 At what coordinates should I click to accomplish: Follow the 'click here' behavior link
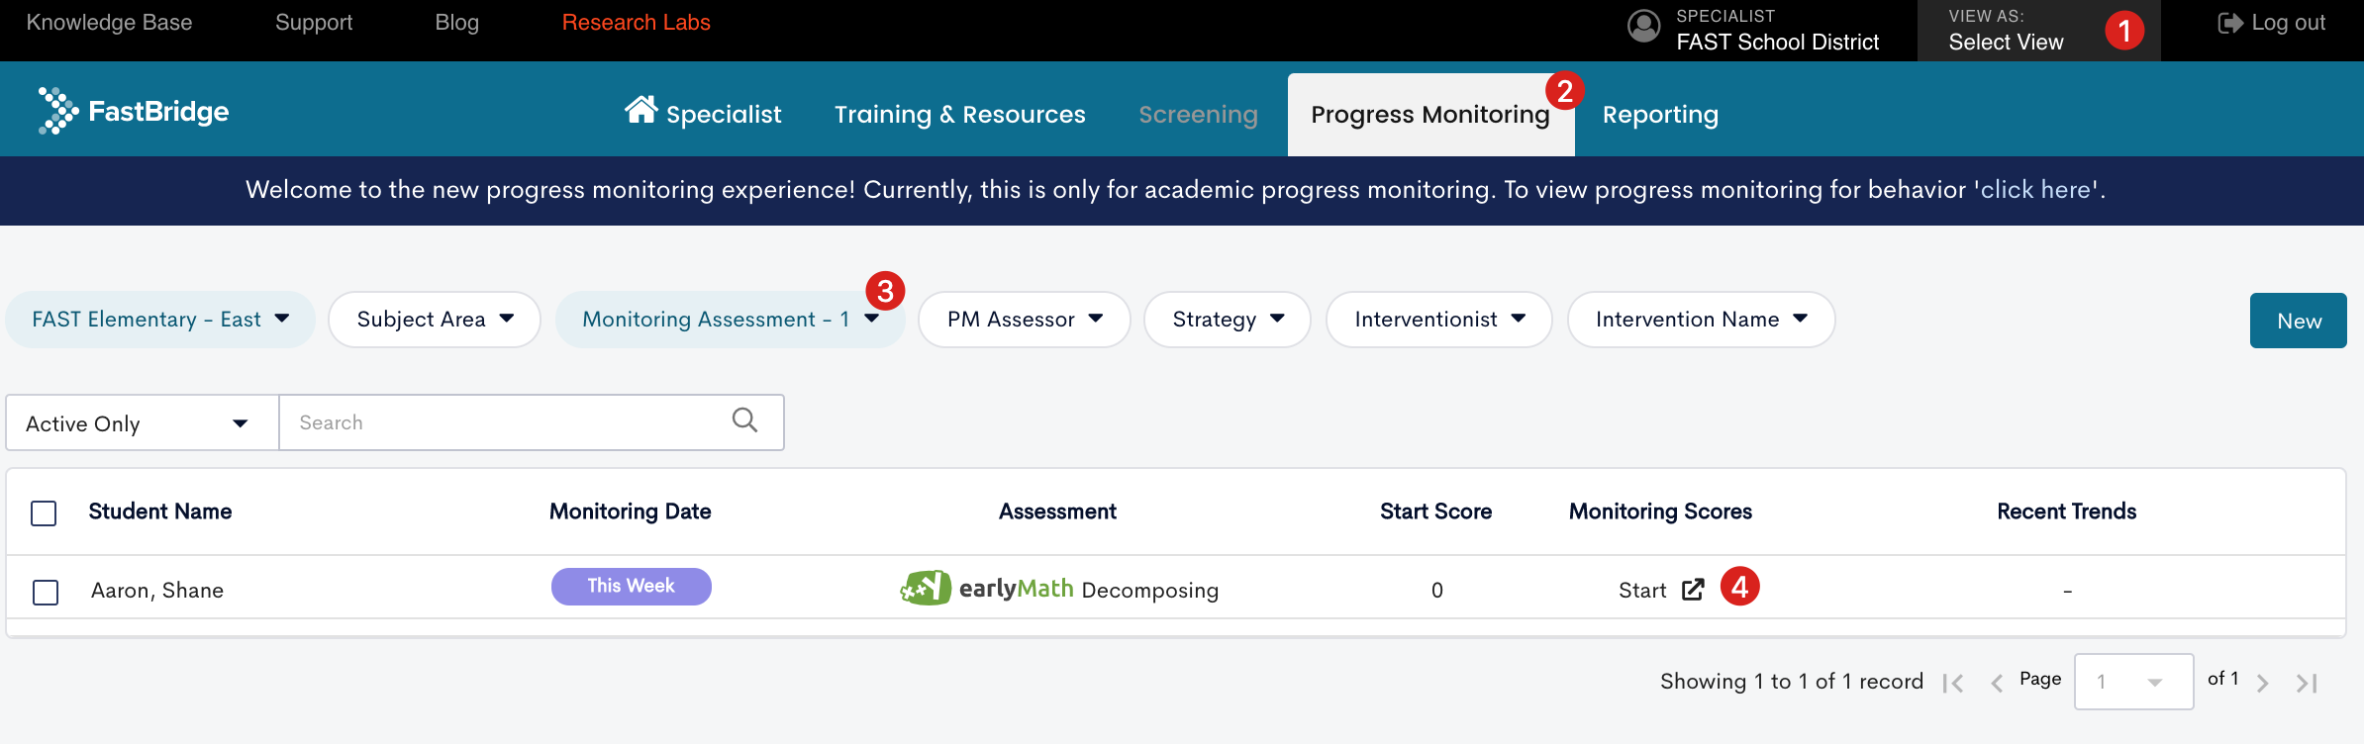[x=2035, y=190]
